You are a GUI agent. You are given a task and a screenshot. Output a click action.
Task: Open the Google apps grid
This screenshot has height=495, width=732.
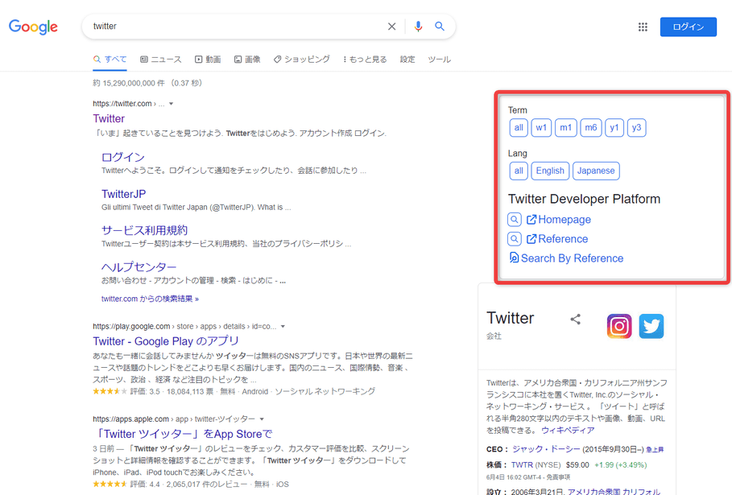coord(643,27)
